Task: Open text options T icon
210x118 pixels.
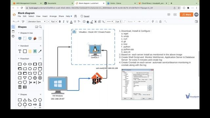Action: point(79,22)
